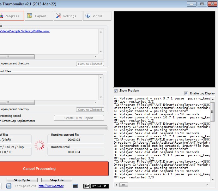Click log line containing 'seek 6.3 1 pause'
The width and height of the screenshot is (218, 191).
pyautogui.click(x=161, y=174)
